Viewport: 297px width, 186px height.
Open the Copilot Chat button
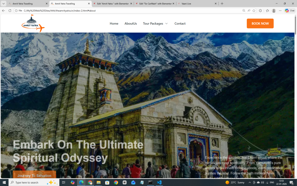click(x=289, y=10)
